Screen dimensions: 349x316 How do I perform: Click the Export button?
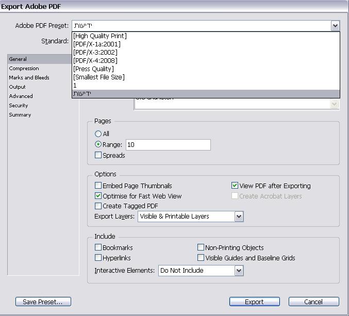tap(254, 302)
